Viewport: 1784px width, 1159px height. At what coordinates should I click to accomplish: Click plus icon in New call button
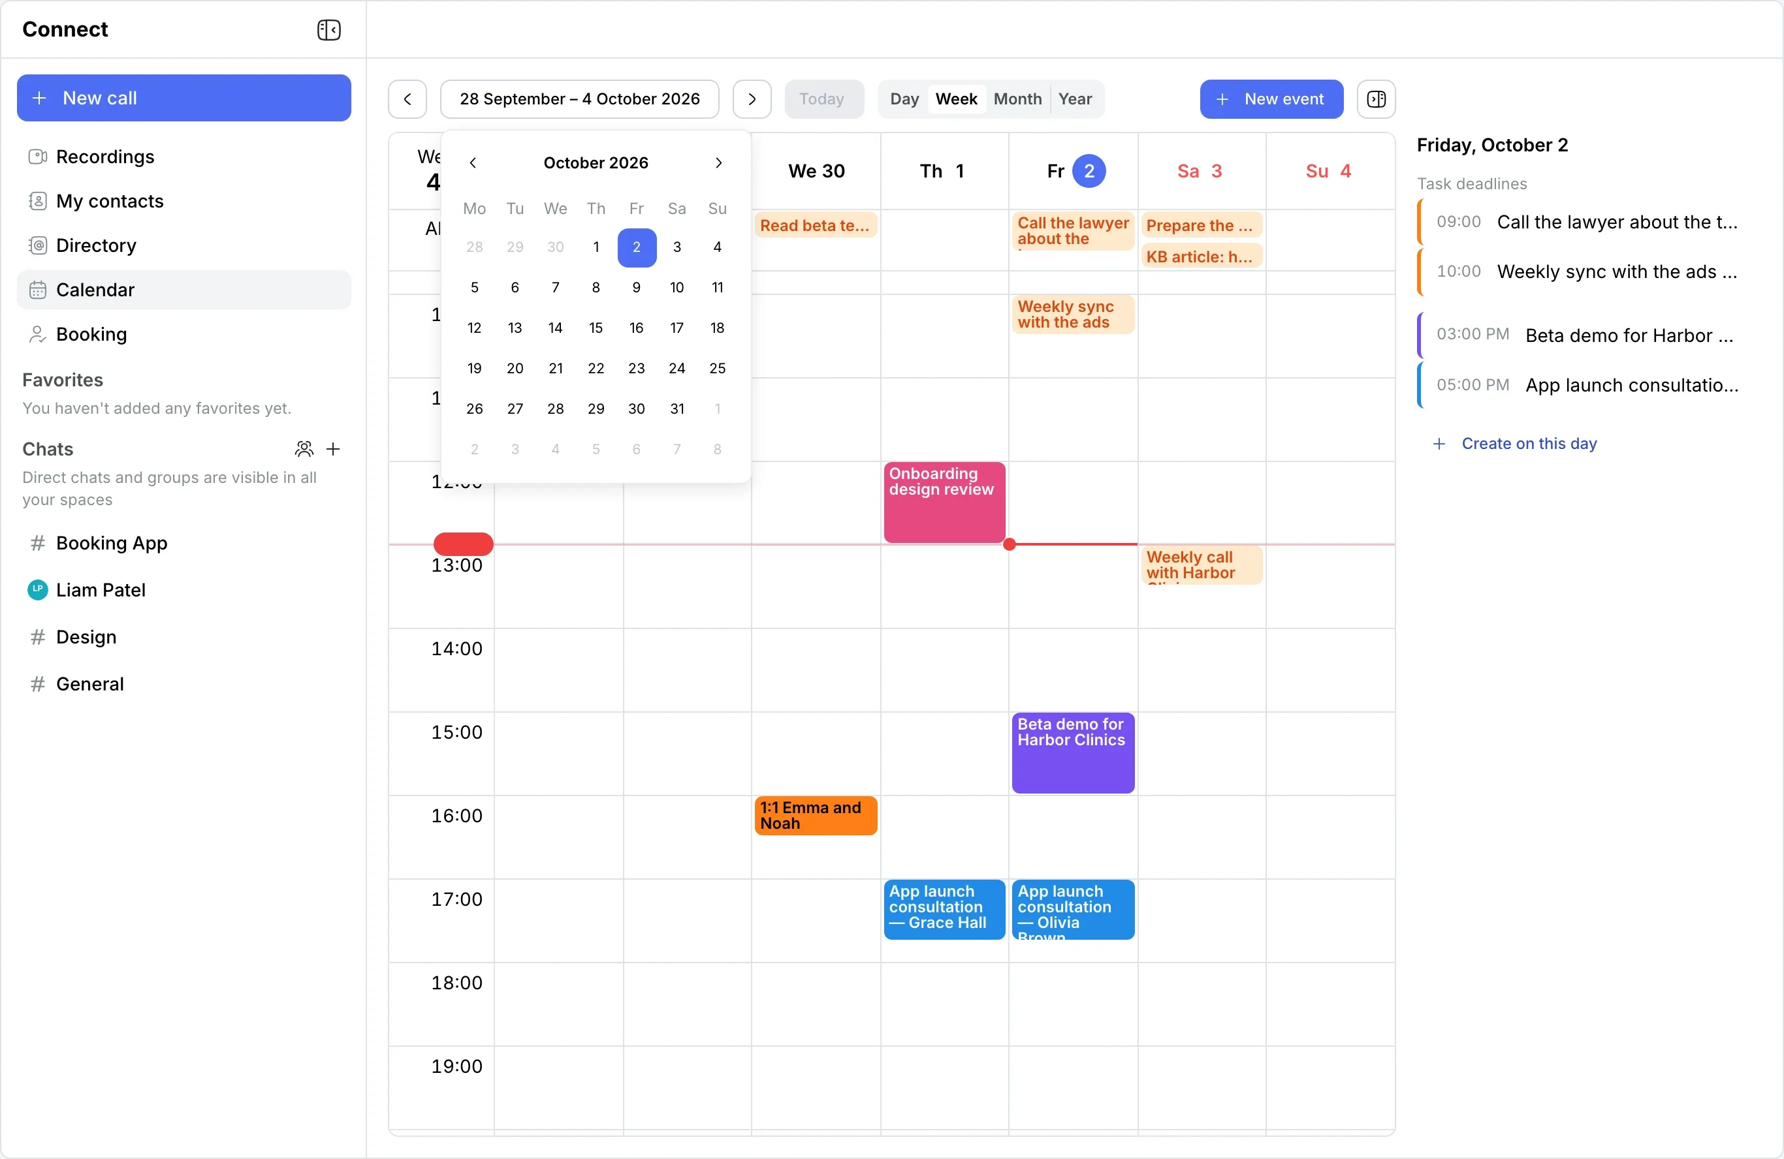coord(39,98)
